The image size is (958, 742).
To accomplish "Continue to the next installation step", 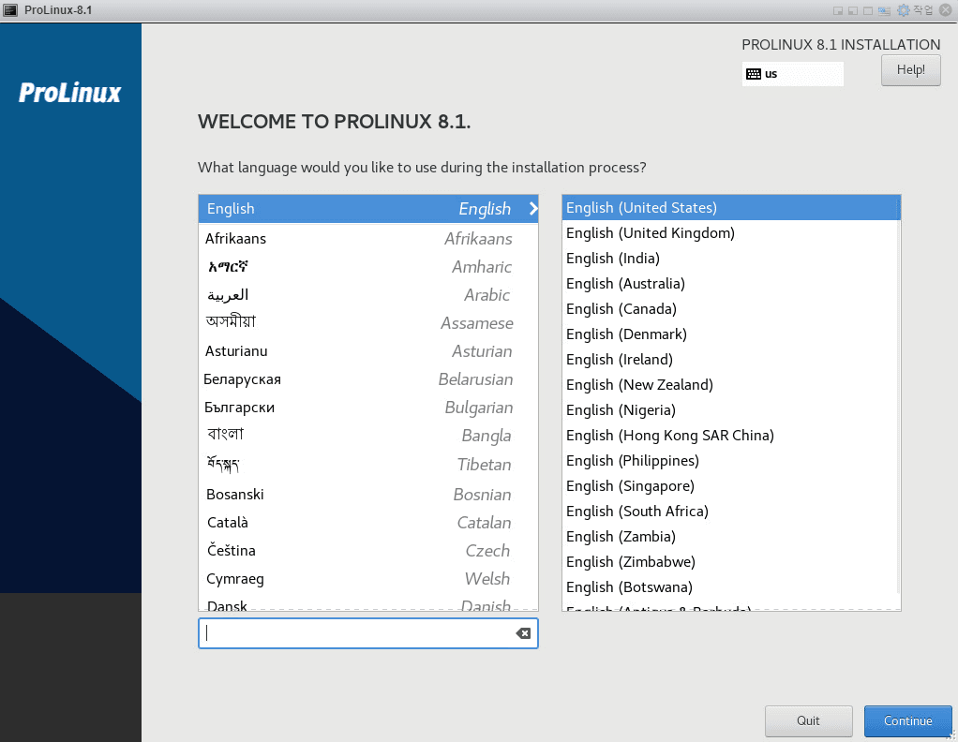I will pos(908,720).
